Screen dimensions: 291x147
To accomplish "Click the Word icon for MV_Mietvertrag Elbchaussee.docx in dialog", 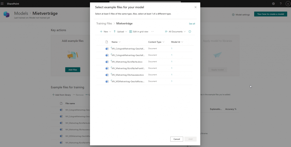I will (x=107, y=75).
